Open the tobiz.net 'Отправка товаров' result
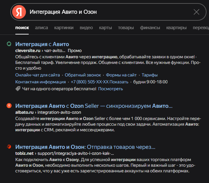 click(85, 147)
